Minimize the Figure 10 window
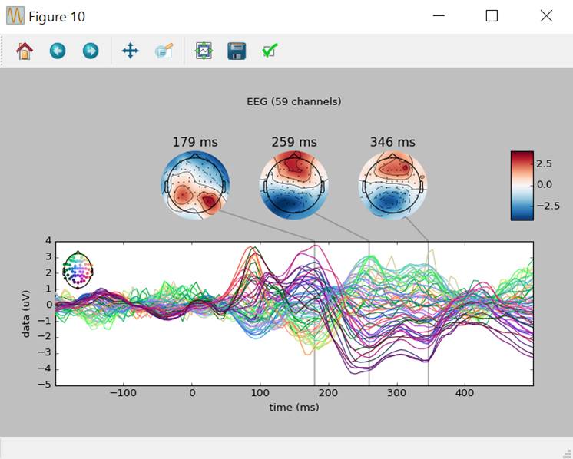The height and width of the screenshot is (459, 573). [x=439, y=16]
